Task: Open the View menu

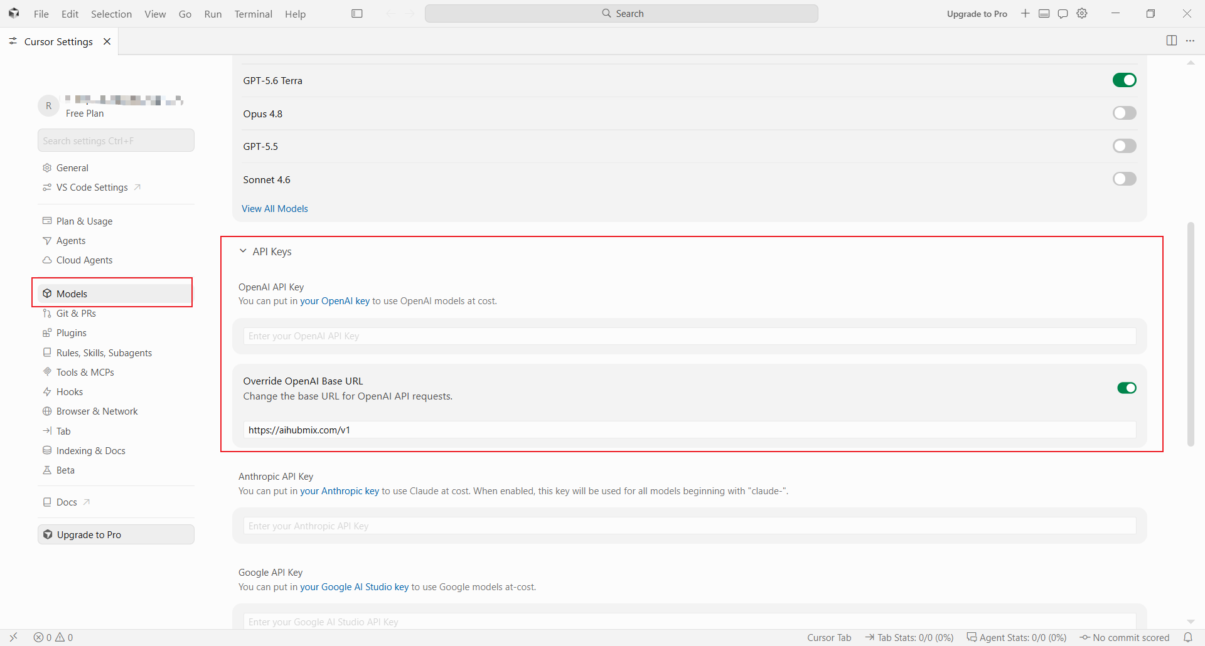Action: (155, 14)
